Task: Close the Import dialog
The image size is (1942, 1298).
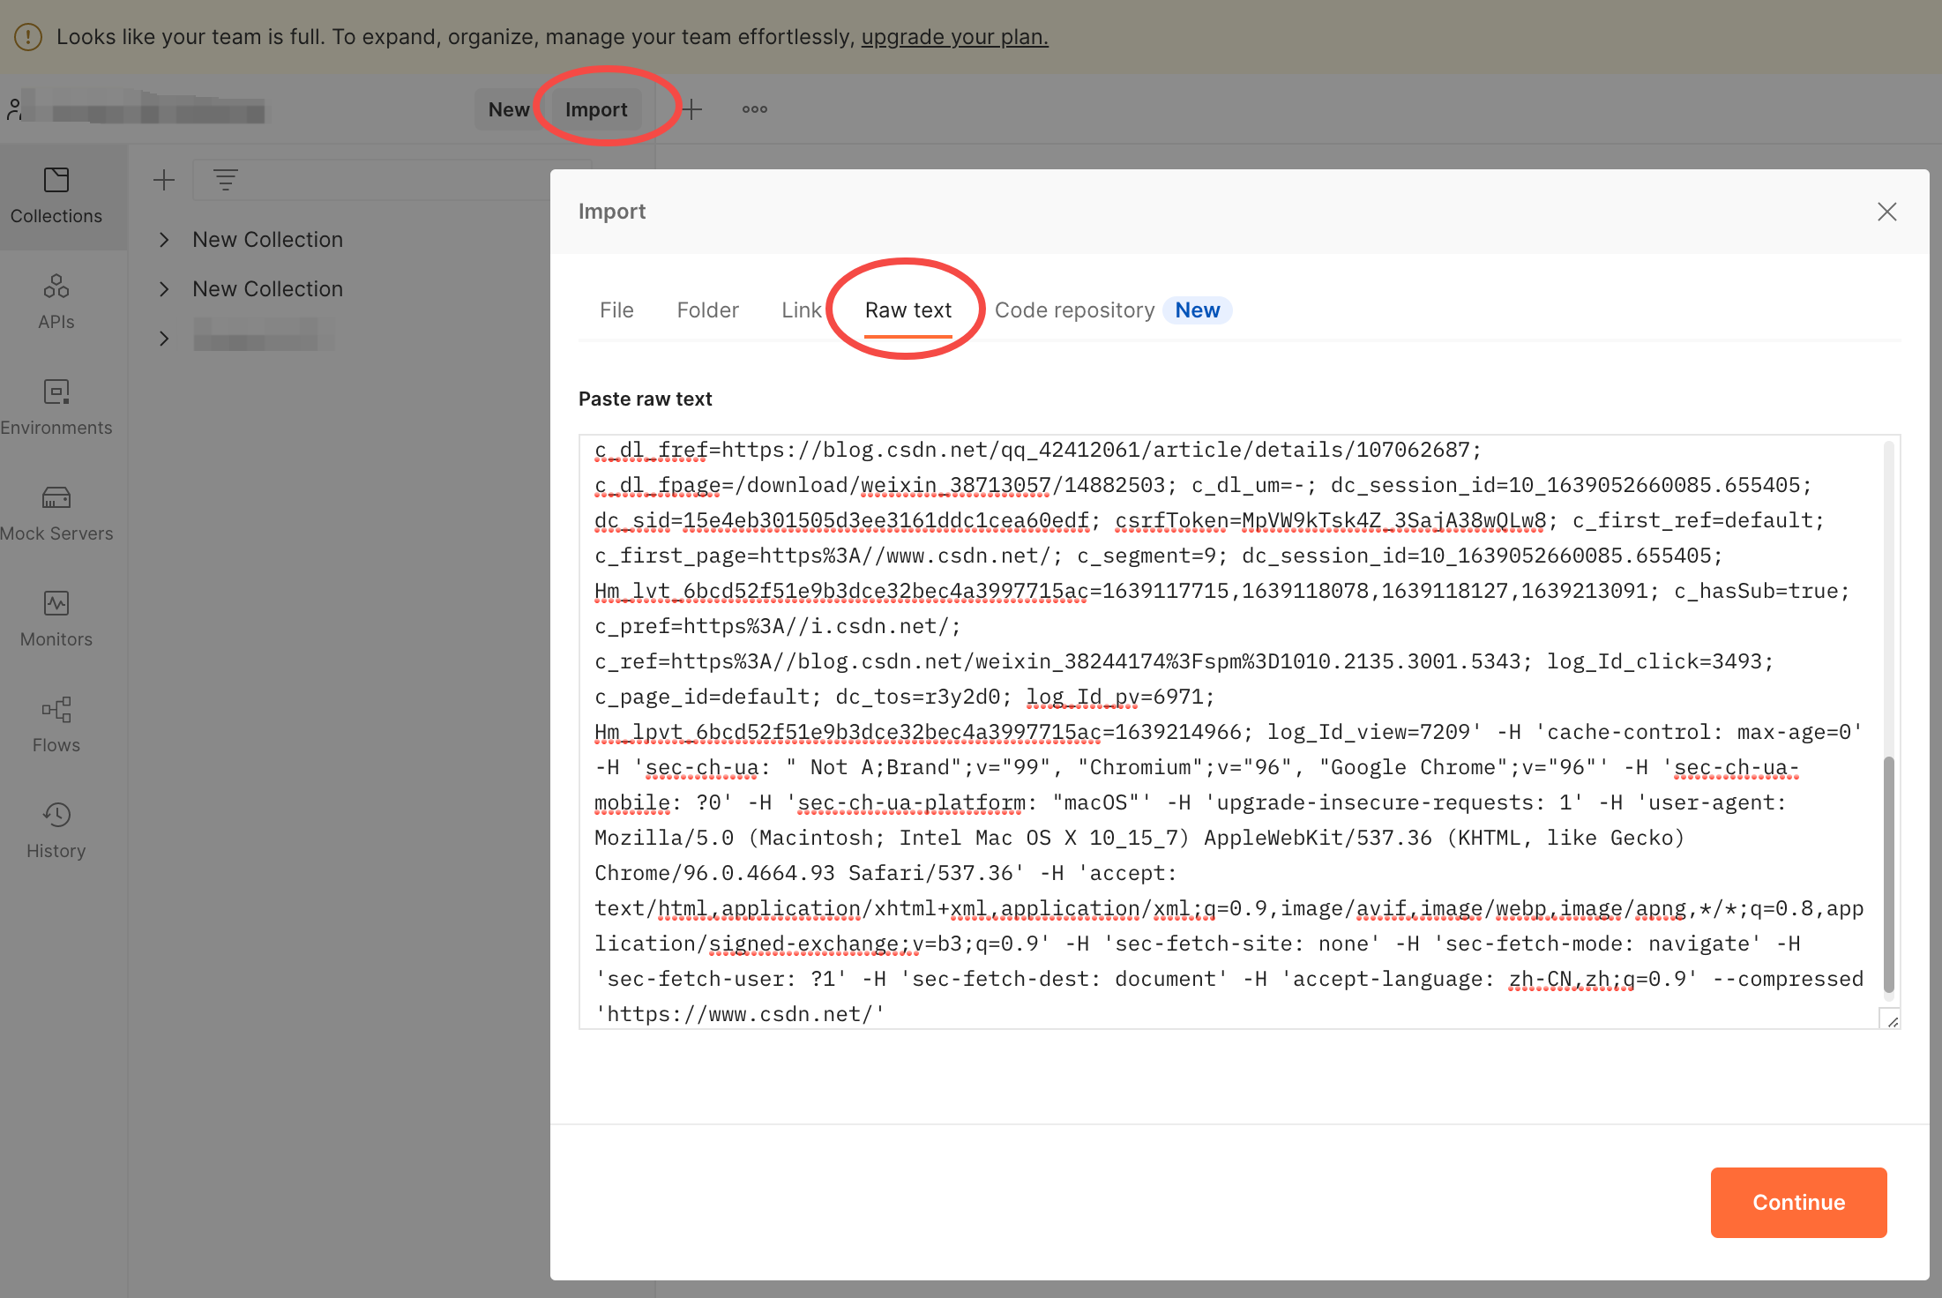Action: click(x=1886, y=212)
